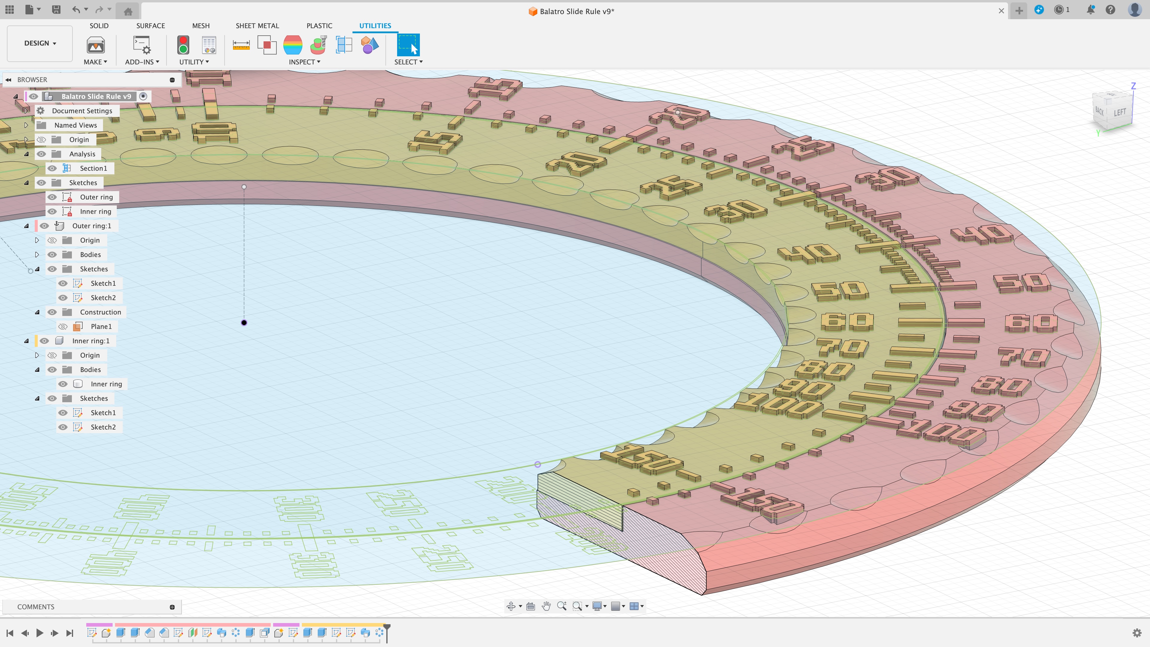Screen dimensions: 1150x647
Task: Open the DESIGN workspace dropdown
Action: click(x=40, y=43)
